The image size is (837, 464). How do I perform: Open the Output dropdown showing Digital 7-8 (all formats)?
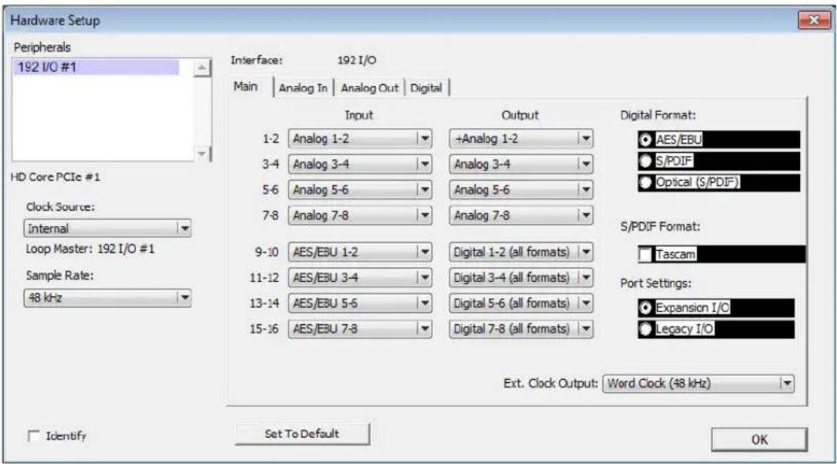521,328
